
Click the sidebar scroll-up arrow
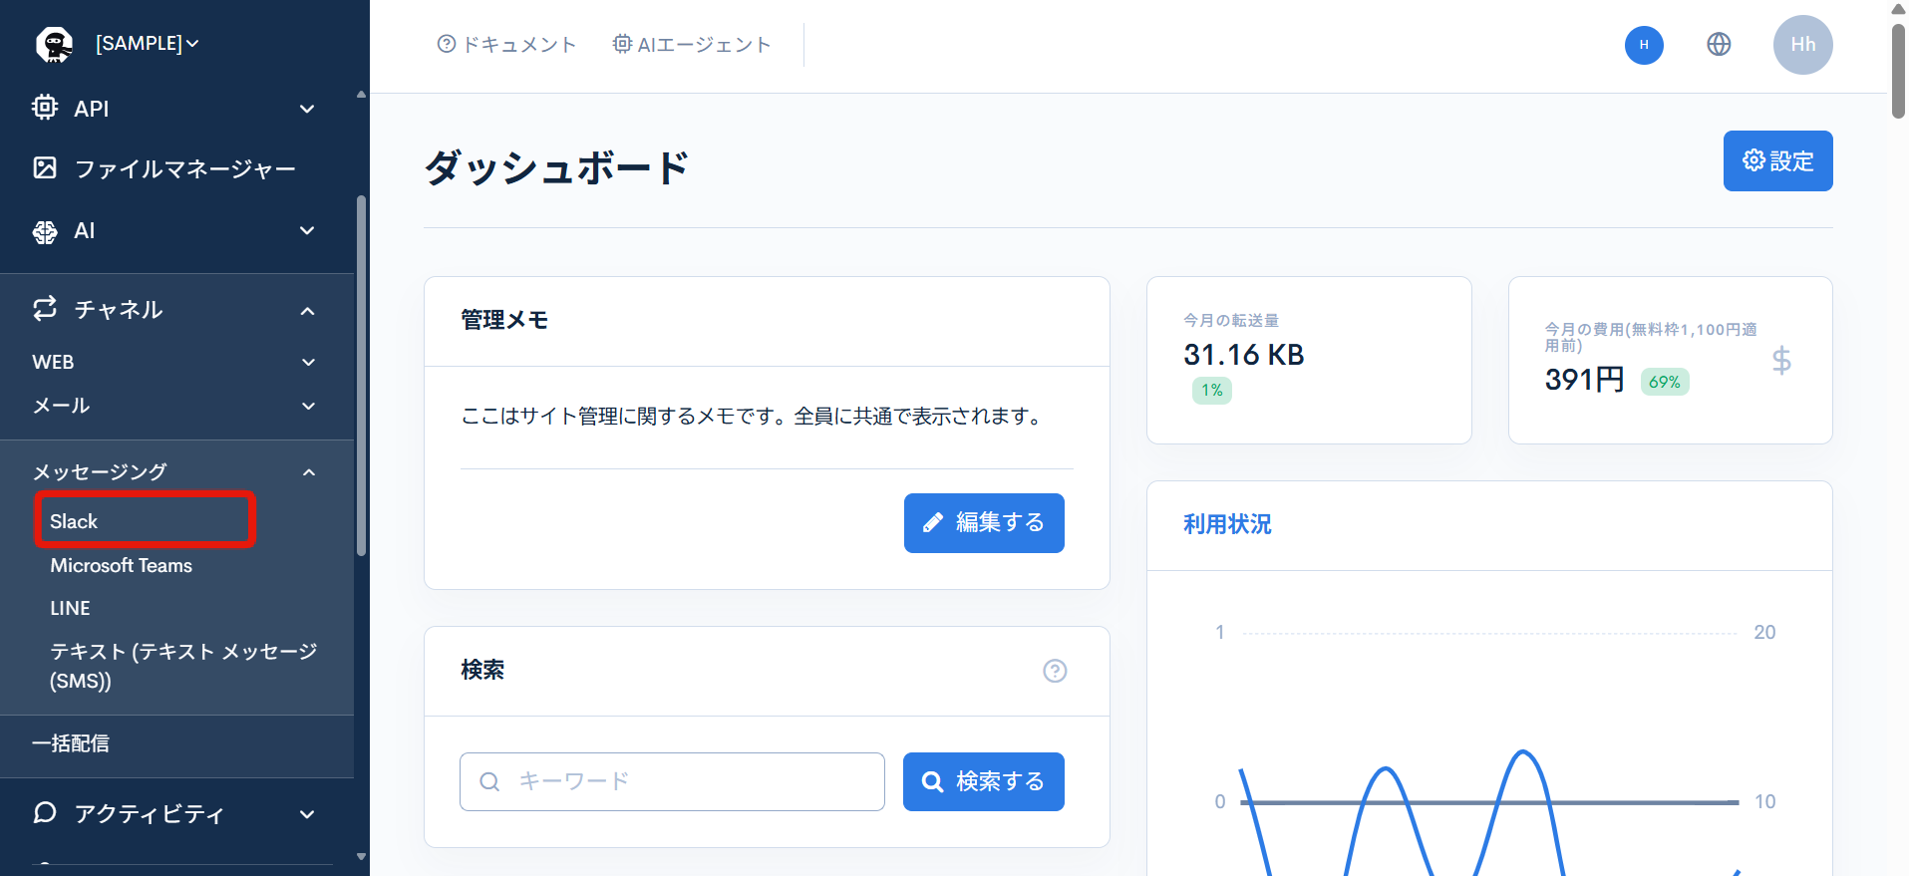click(x=361, y=95)
